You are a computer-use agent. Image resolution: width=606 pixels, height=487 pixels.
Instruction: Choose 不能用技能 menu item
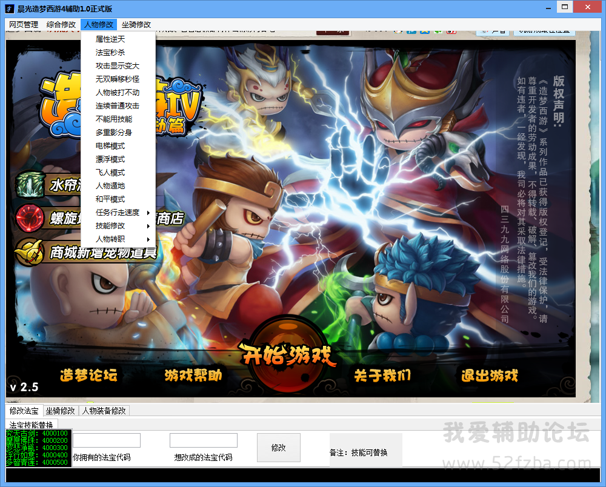118,119
